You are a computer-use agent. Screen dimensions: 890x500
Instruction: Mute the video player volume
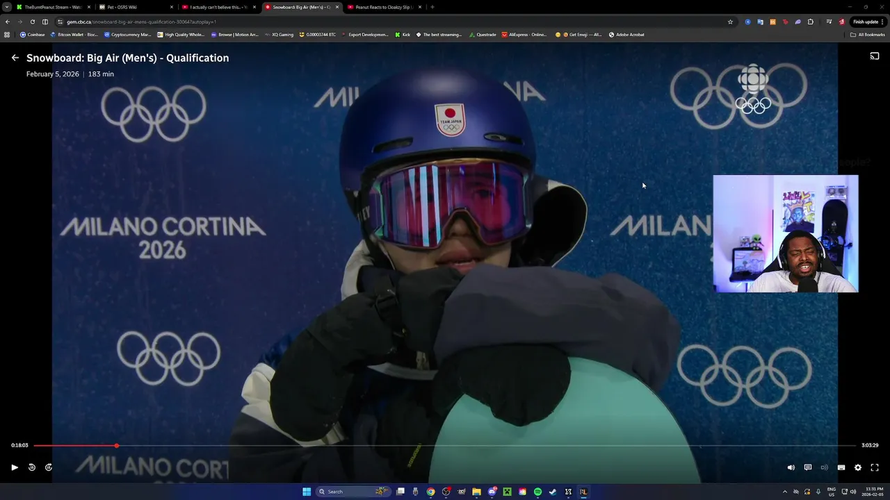point(791,467)
